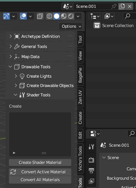136x188 pixels.
Task: Grab Archetype Definition panel drag handle
Action: tap(70, 36)
